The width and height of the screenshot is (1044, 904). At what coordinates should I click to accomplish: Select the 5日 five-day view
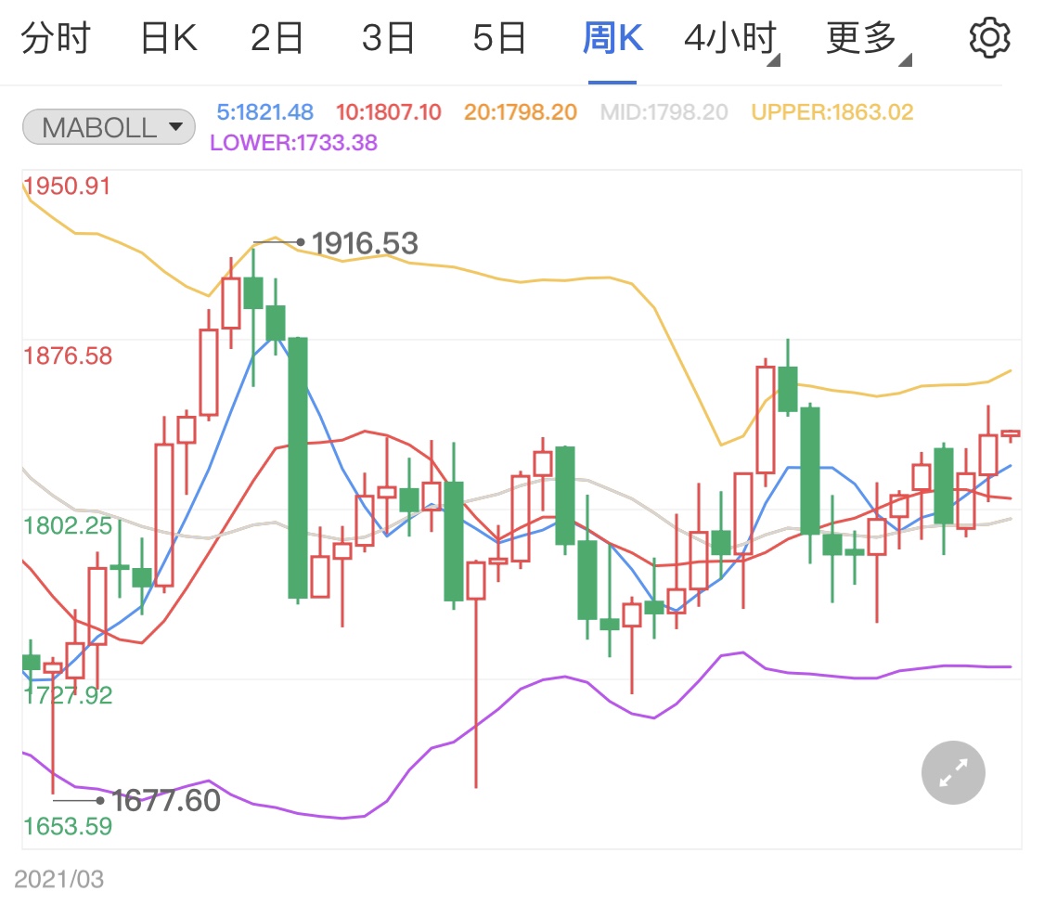(x=499, y=37)
